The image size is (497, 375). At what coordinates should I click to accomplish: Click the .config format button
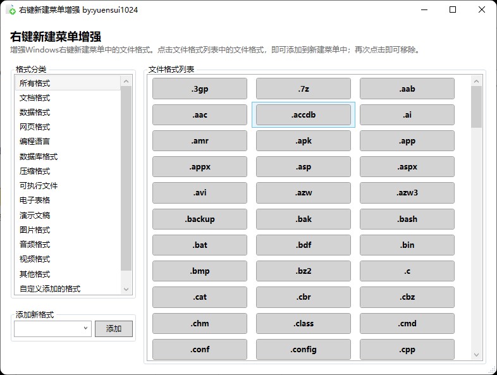point(304,349)
